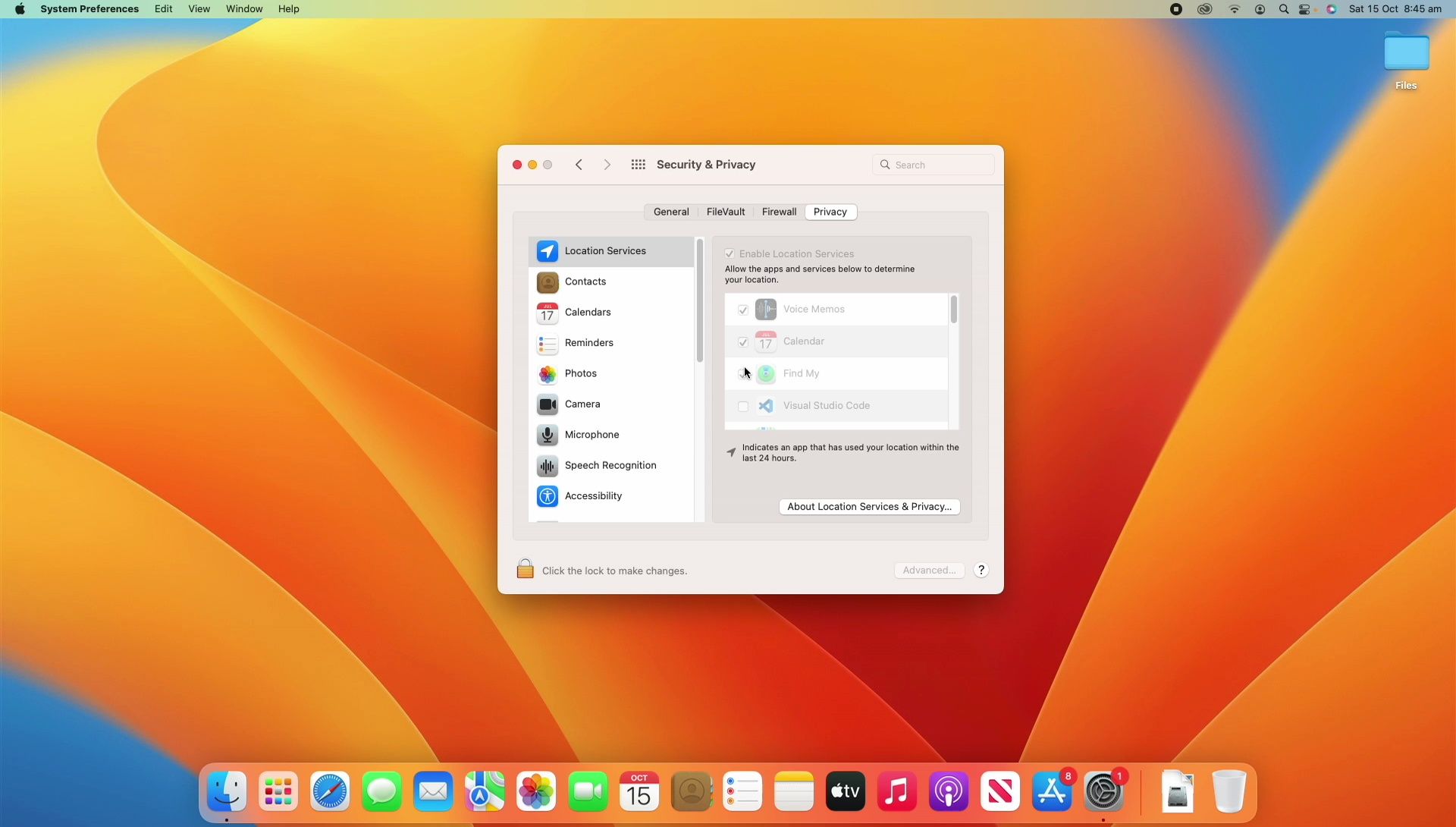Image resolution: width=1456 pixels, height=827 pixels.
Task: Activate Siri from the menu bar
Action: [x=1331, y=9]
